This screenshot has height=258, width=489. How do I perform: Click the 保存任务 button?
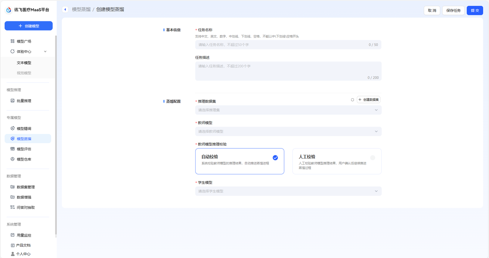click(x=453, y=11)
